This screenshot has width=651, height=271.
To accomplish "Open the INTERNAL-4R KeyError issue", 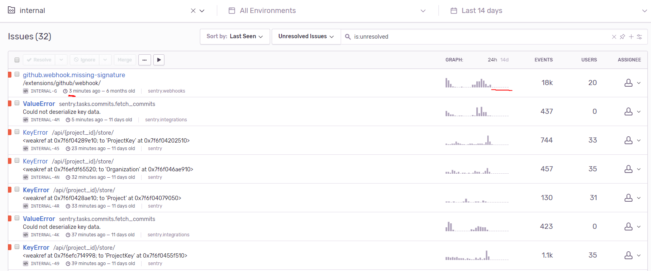I will click(x=36, y=190).
